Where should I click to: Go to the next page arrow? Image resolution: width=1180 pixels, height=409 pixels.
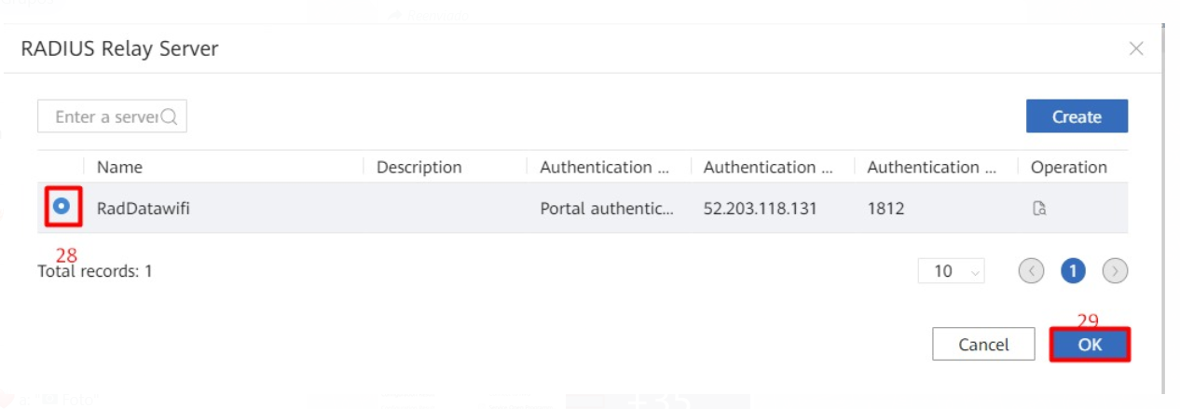point(1115,271)
